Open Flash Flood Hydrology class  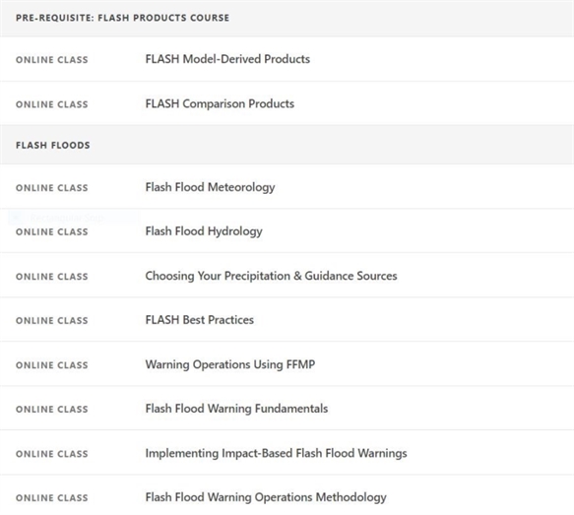pyautogui.click(x=204, y=231)
